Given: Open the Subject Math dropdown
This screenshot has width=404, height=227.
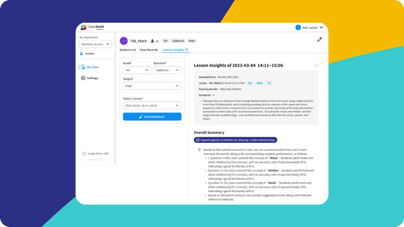Looking at the screenshot, I should (x=152, y=86).
